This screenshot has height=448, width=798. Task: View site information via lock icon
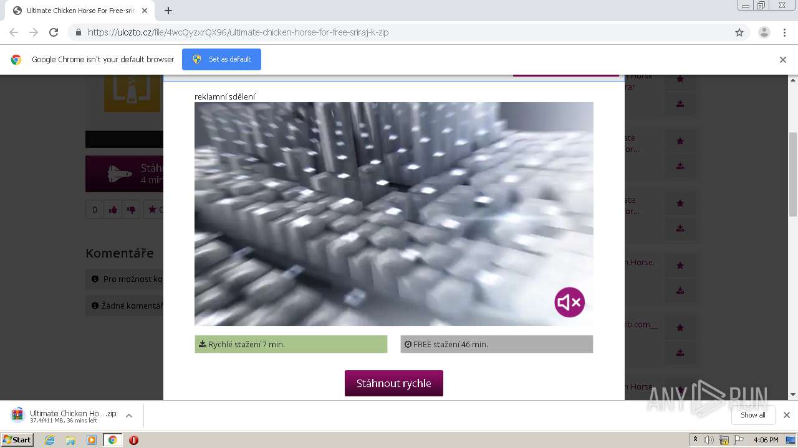pyautogui.click(x=78, y=32)
